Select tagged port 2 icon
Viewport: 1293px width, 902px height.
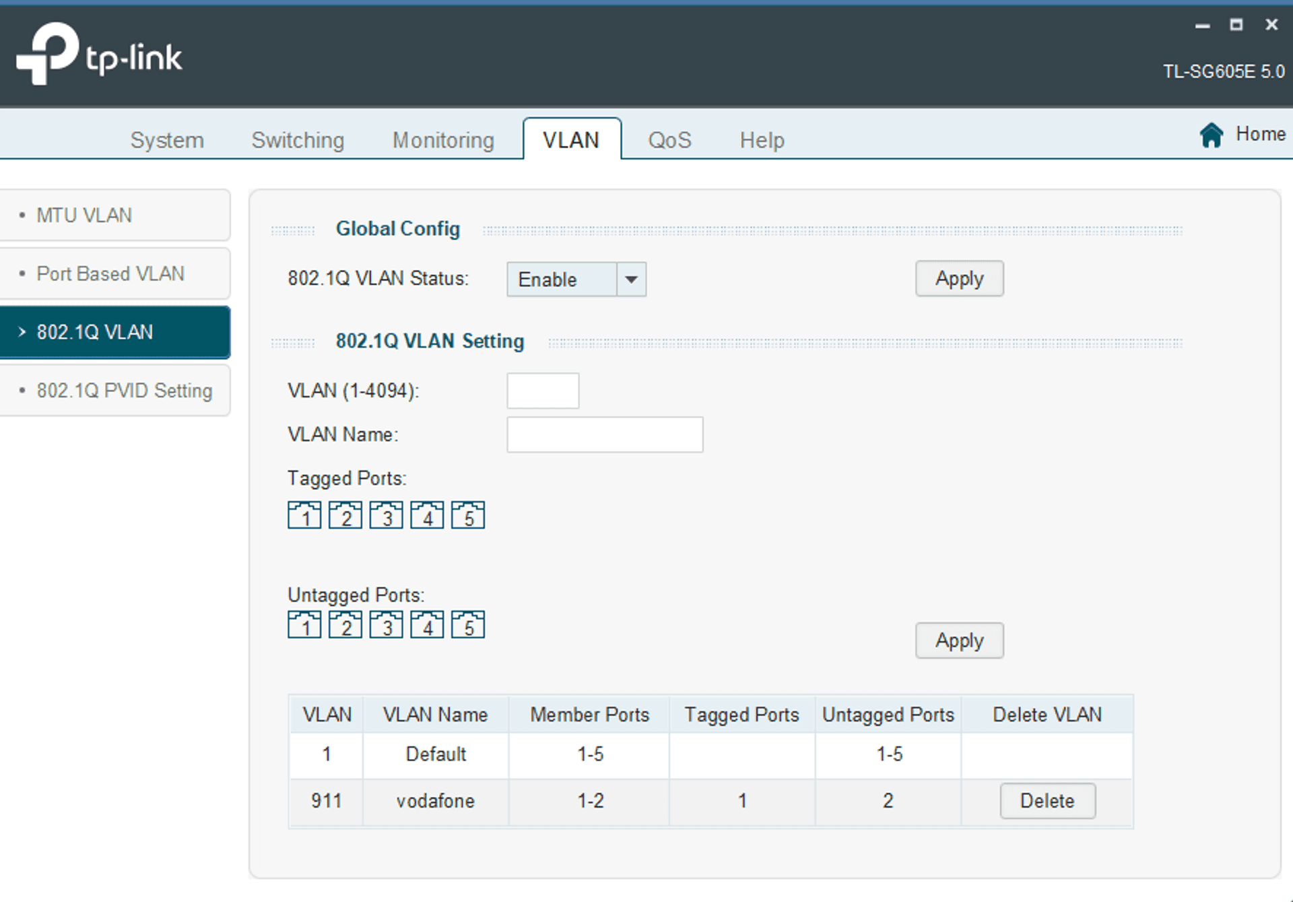(345, 515)
